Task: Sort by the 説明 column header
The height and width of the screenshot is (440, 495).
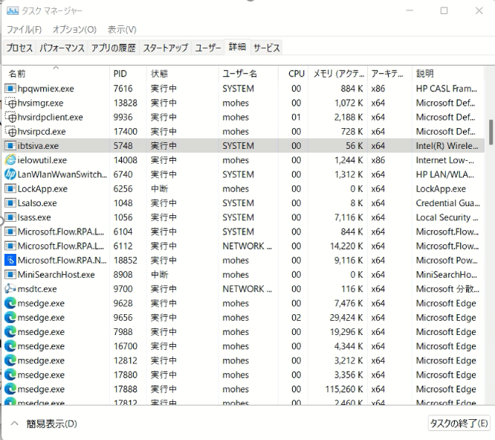Action: 448,74
